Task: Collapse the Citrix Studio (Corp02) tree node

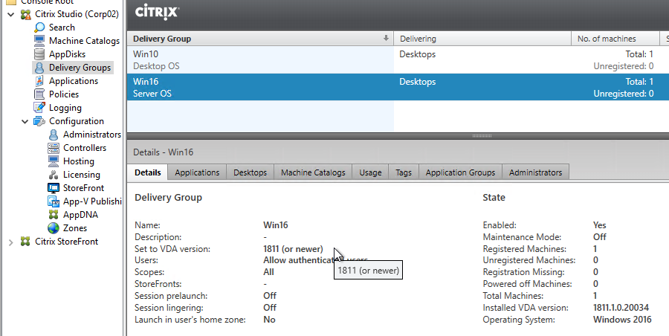Action: click(11, 14)
